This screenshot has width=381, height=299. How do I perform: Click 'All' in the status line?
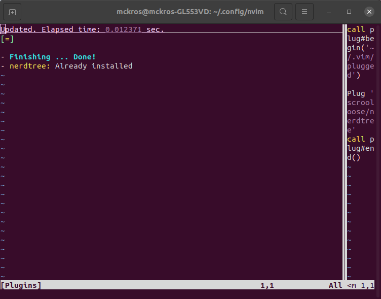click(335, 285)
